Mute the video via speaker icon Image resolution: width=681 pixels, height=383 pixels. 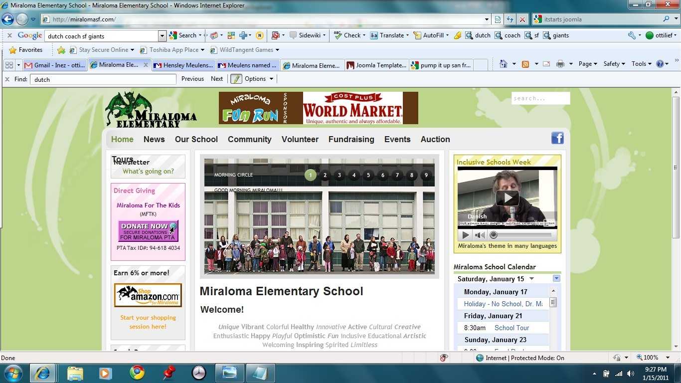point(479,235)
